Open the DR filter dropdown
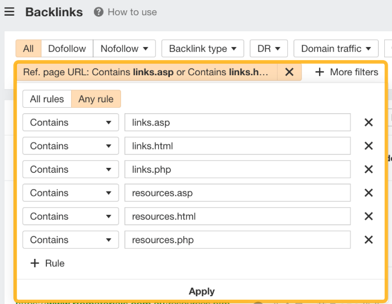392x304 pixels. 269,49
